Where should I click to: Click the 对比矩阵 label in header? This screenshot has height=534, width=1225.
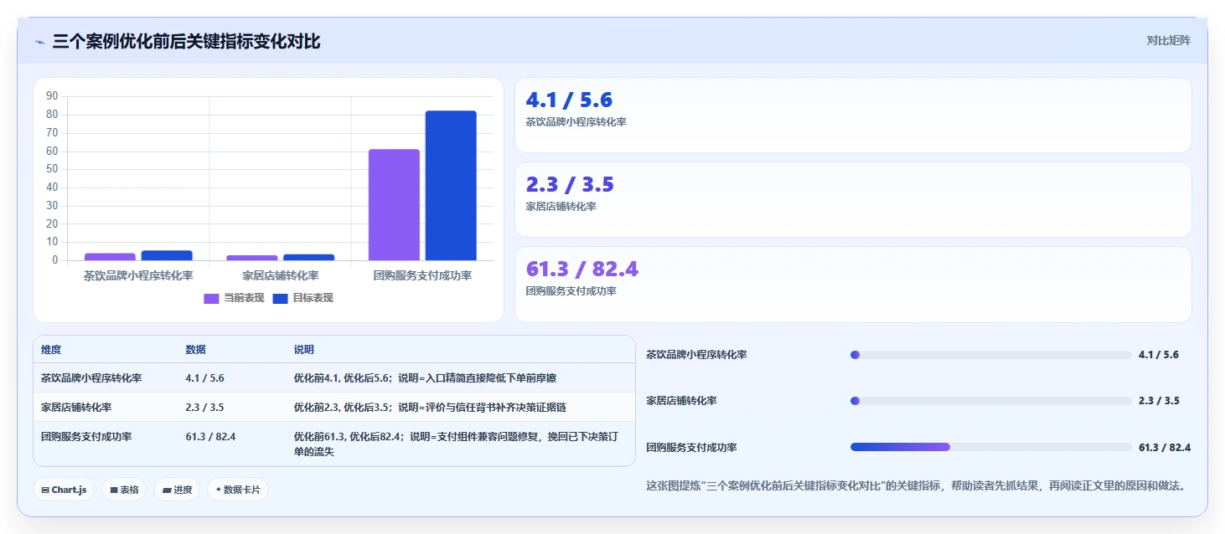point(1168,40)
